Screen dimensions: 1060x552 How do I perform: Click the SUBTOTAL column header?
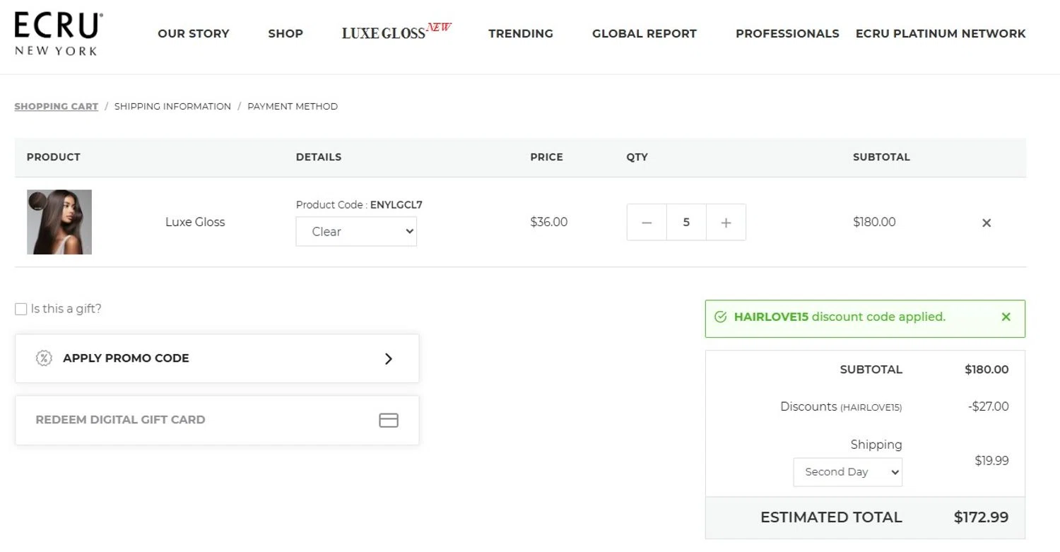[x=881, y=157]
